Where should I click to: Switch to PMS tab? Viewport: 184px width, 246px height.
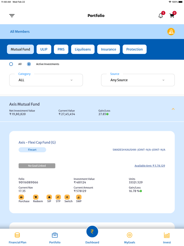[61, 49]
